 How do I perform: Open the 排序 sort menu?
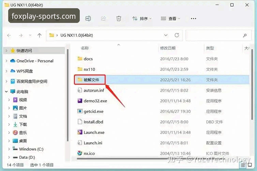[142, 18]
